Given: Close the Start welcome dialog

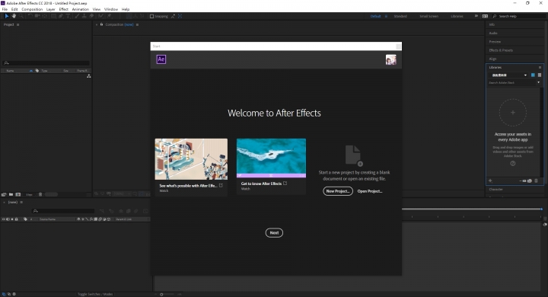Looking at the screenshot, I should point(398,46).
